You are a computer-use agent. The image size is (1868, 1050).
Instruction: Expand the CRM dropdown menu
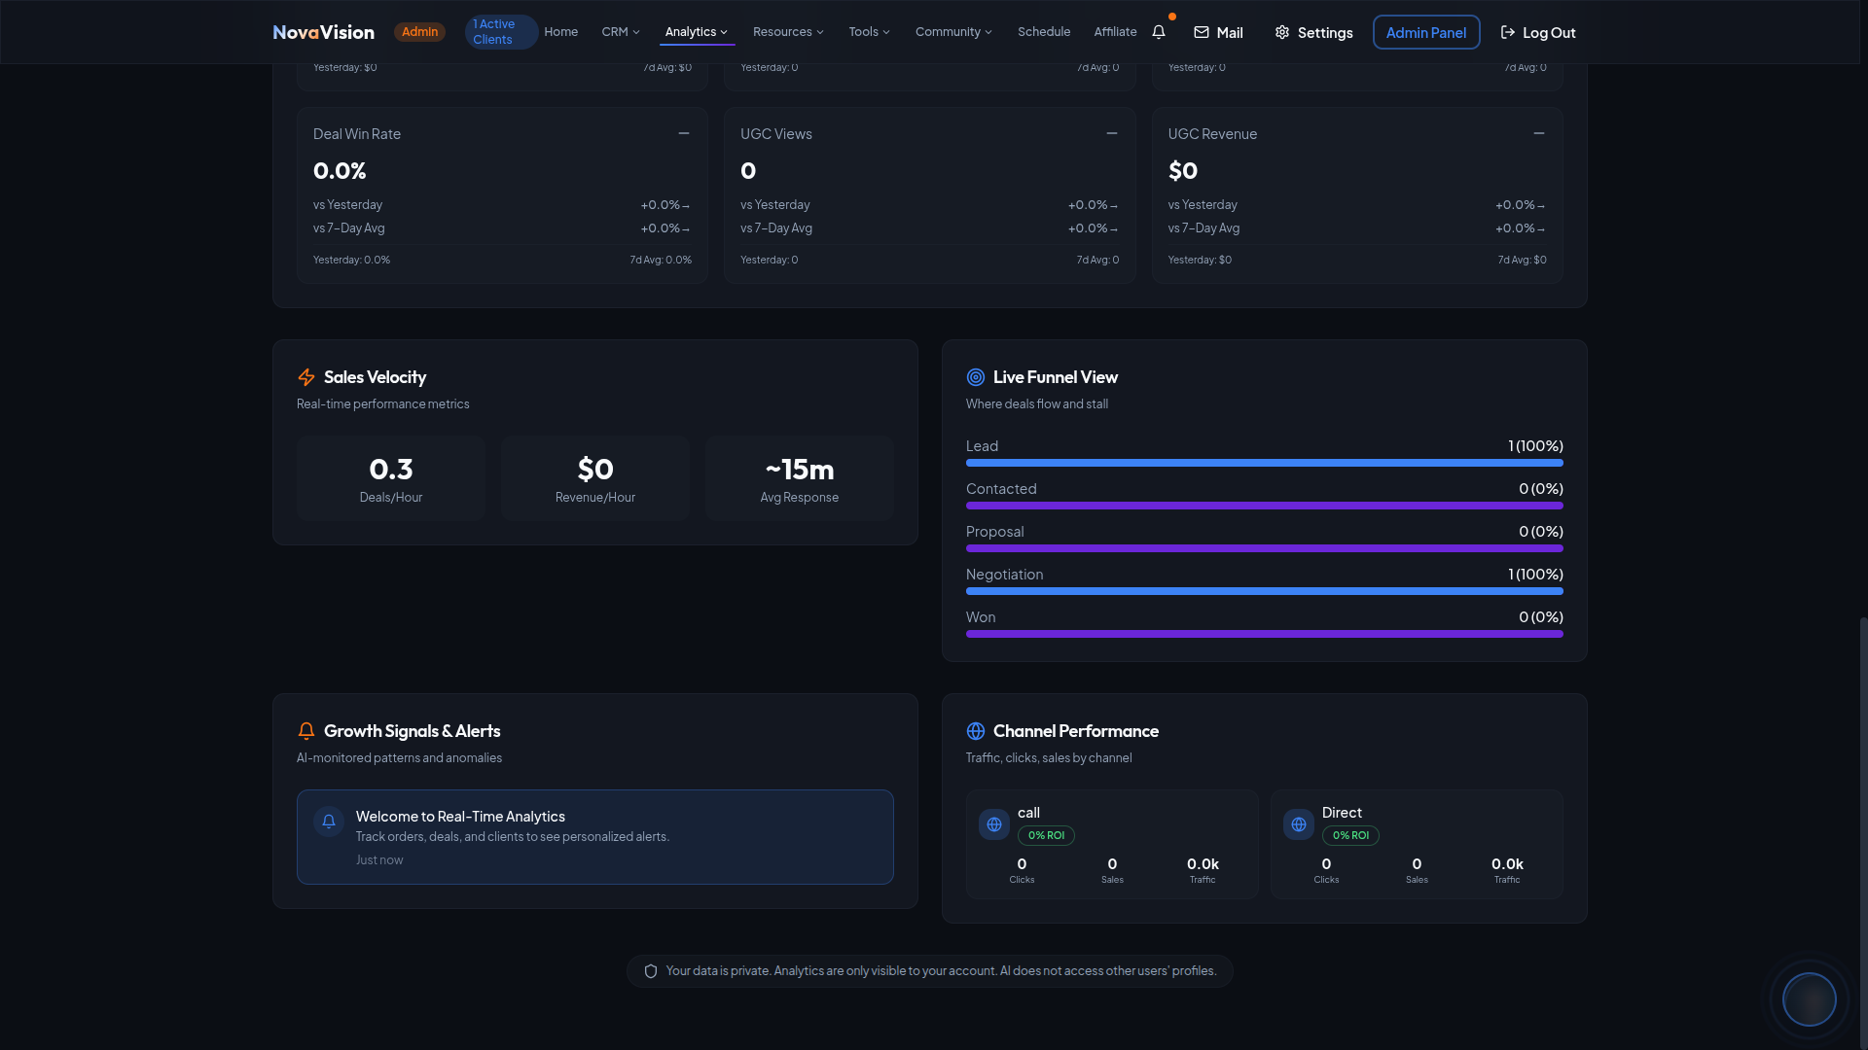621,32
